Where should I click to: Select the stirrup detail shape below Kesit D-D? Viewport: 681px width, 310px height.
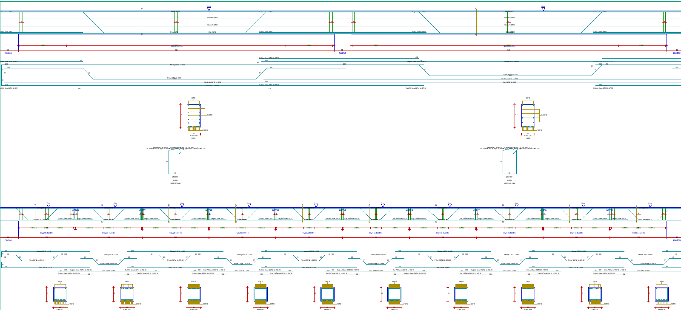tap(175, 162)
